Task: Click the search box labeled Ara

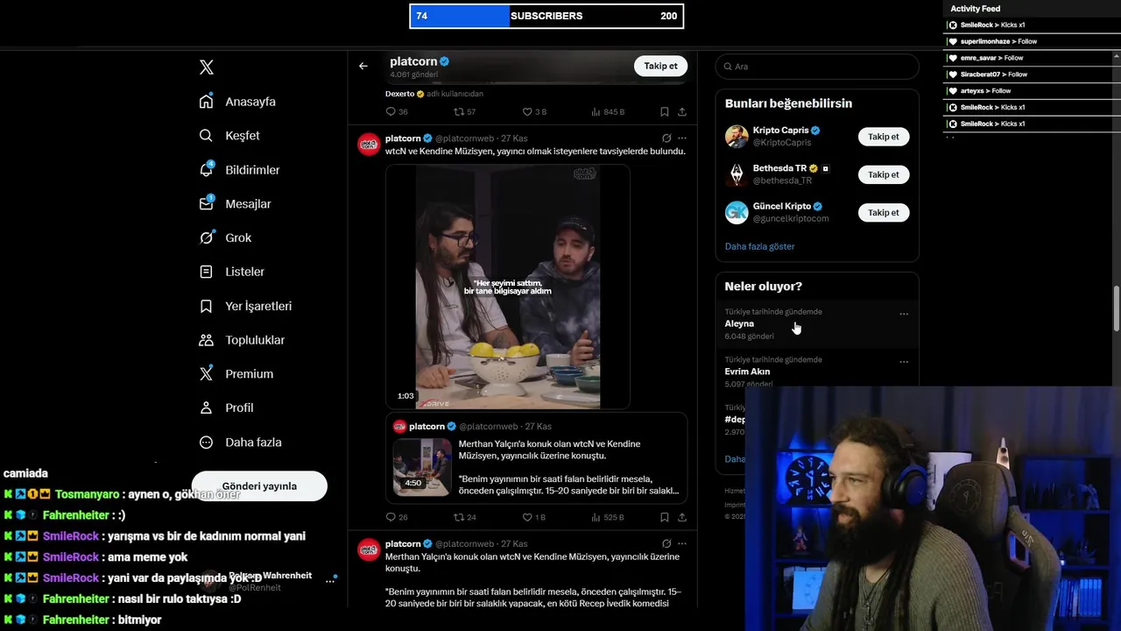Action: click(817, 67)
